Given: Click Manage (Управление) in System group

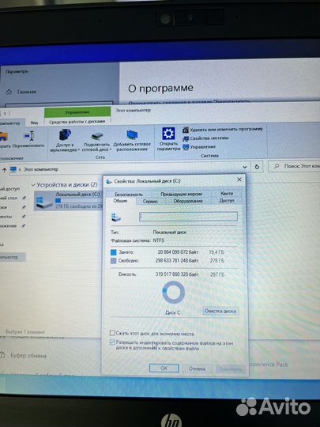Looking at the screenshot, I should pos(199,147).
